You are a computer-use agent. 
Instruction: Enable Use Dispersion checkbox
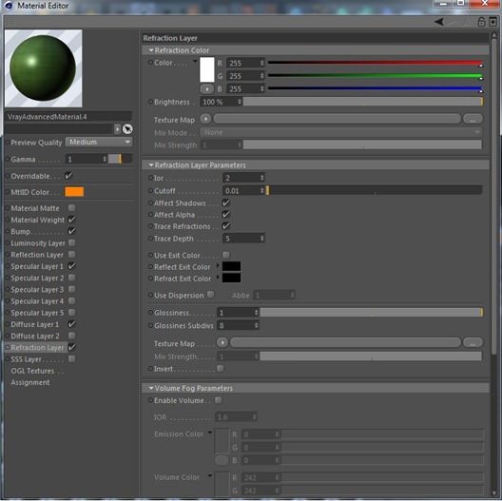210,295
